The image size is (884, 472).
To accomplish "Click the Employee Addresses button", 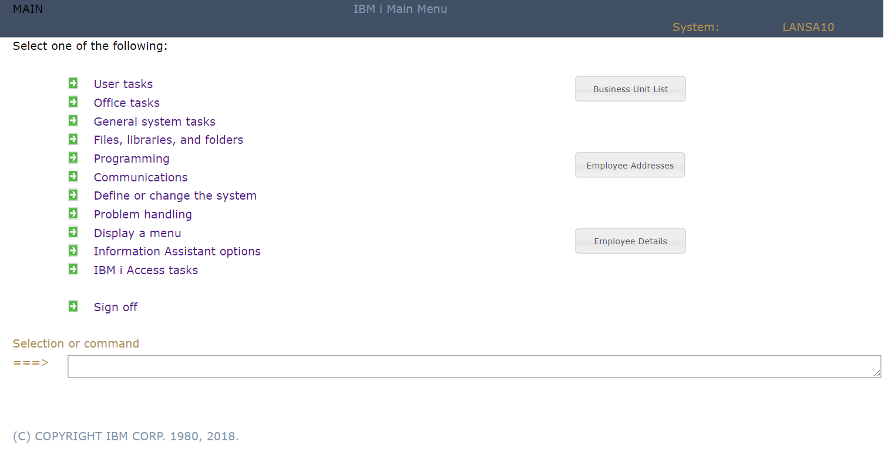I will pos(630,166).
